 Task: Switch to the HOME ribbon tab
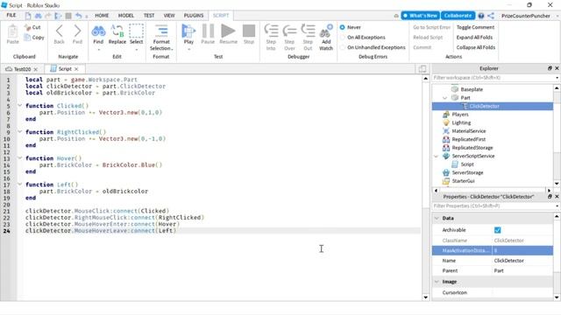pyautogui.click(x=102, y=16)
